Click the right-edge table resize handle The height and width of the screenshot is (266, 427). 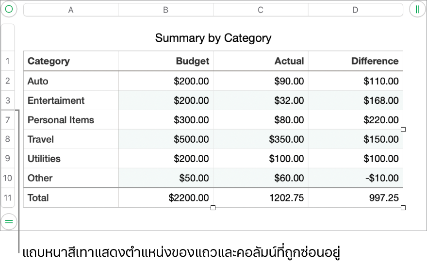(x=403, y=130)
